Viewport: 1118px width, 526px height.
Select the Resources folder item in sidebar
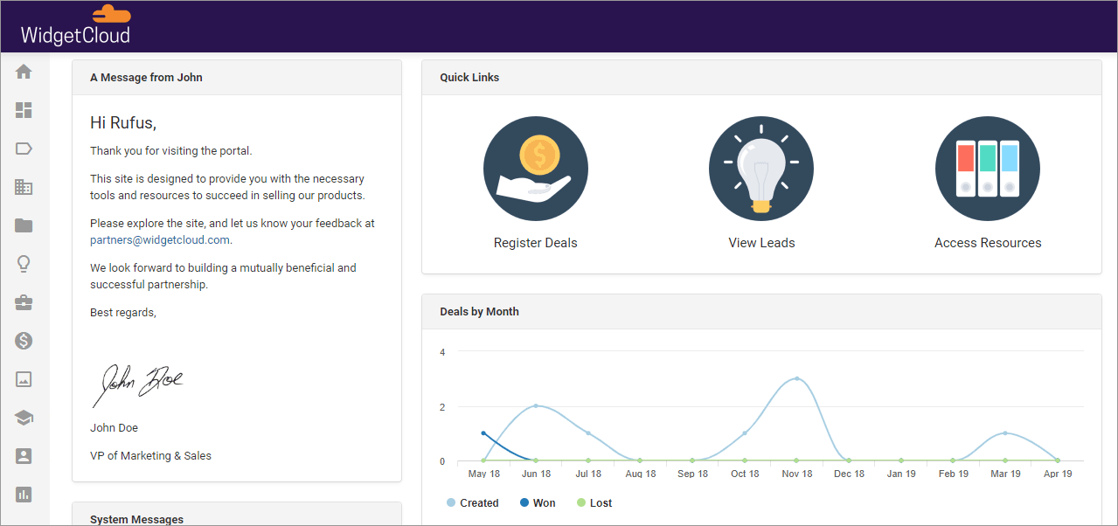coord(23,225)
